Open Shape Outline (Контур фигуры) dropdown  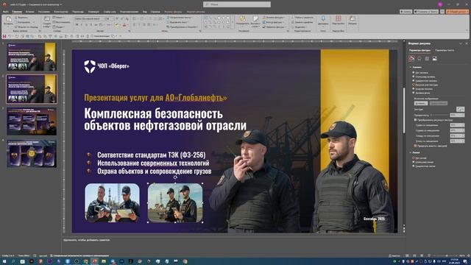[273, 22]
